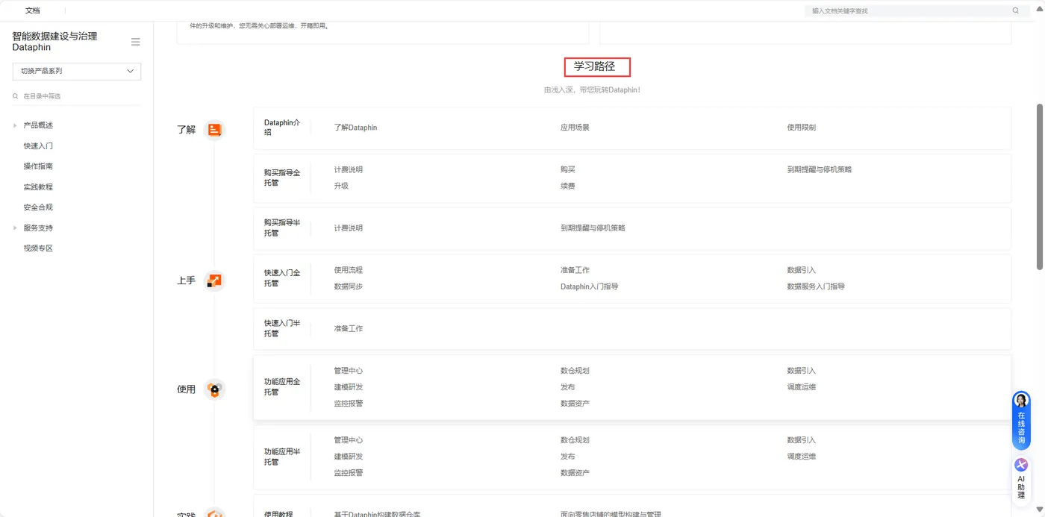Open the 升级 link

(x=341, y=186)
